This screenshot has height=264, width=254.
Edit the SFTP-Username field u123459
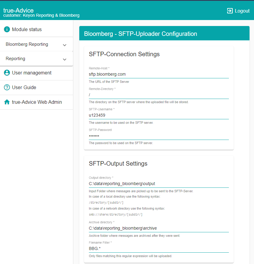point(159,115)
